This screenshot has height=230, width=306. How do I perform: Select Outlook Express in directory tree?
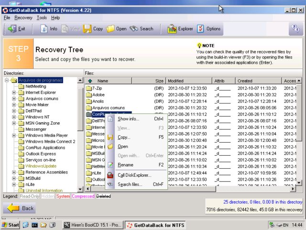tap(41, 154)
